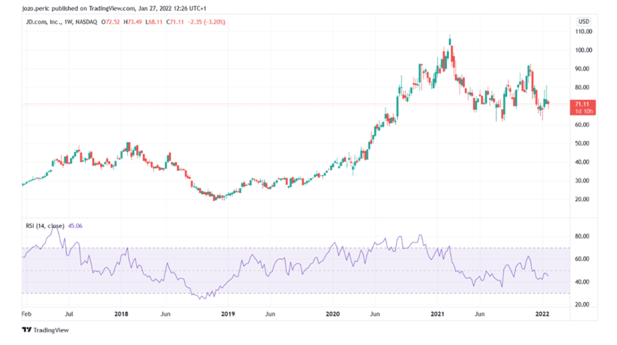Select 2022 on the time axis
617x345 pixels.
543,314
